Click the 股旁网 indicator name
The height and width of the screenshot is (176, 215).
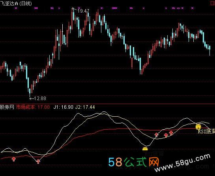[7, 107]
